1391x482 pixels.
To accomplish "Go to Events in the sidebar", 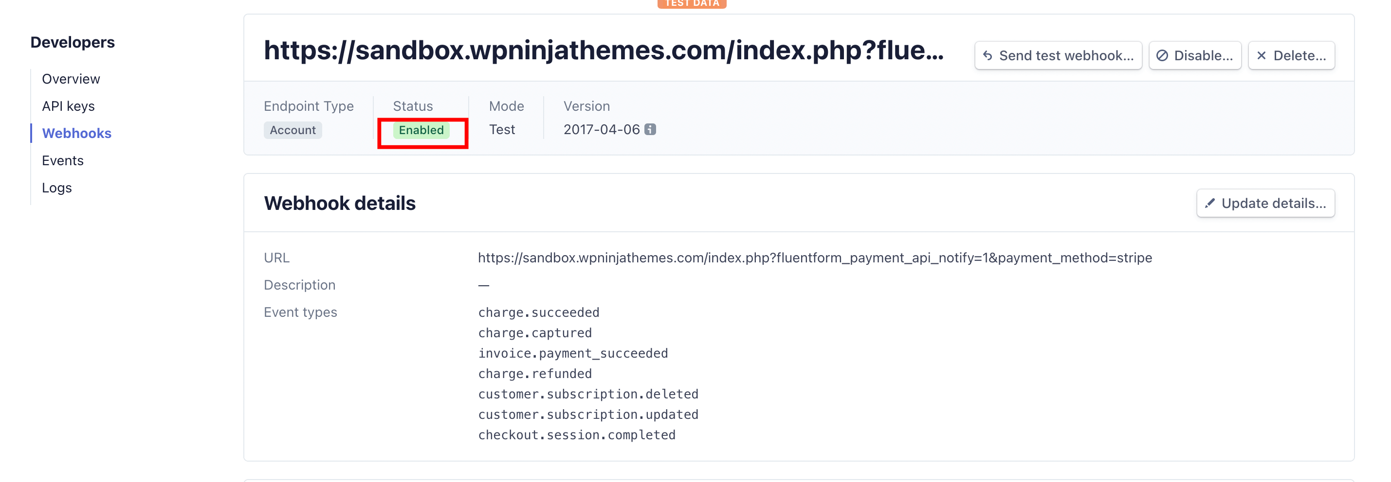I will (63, 161).
